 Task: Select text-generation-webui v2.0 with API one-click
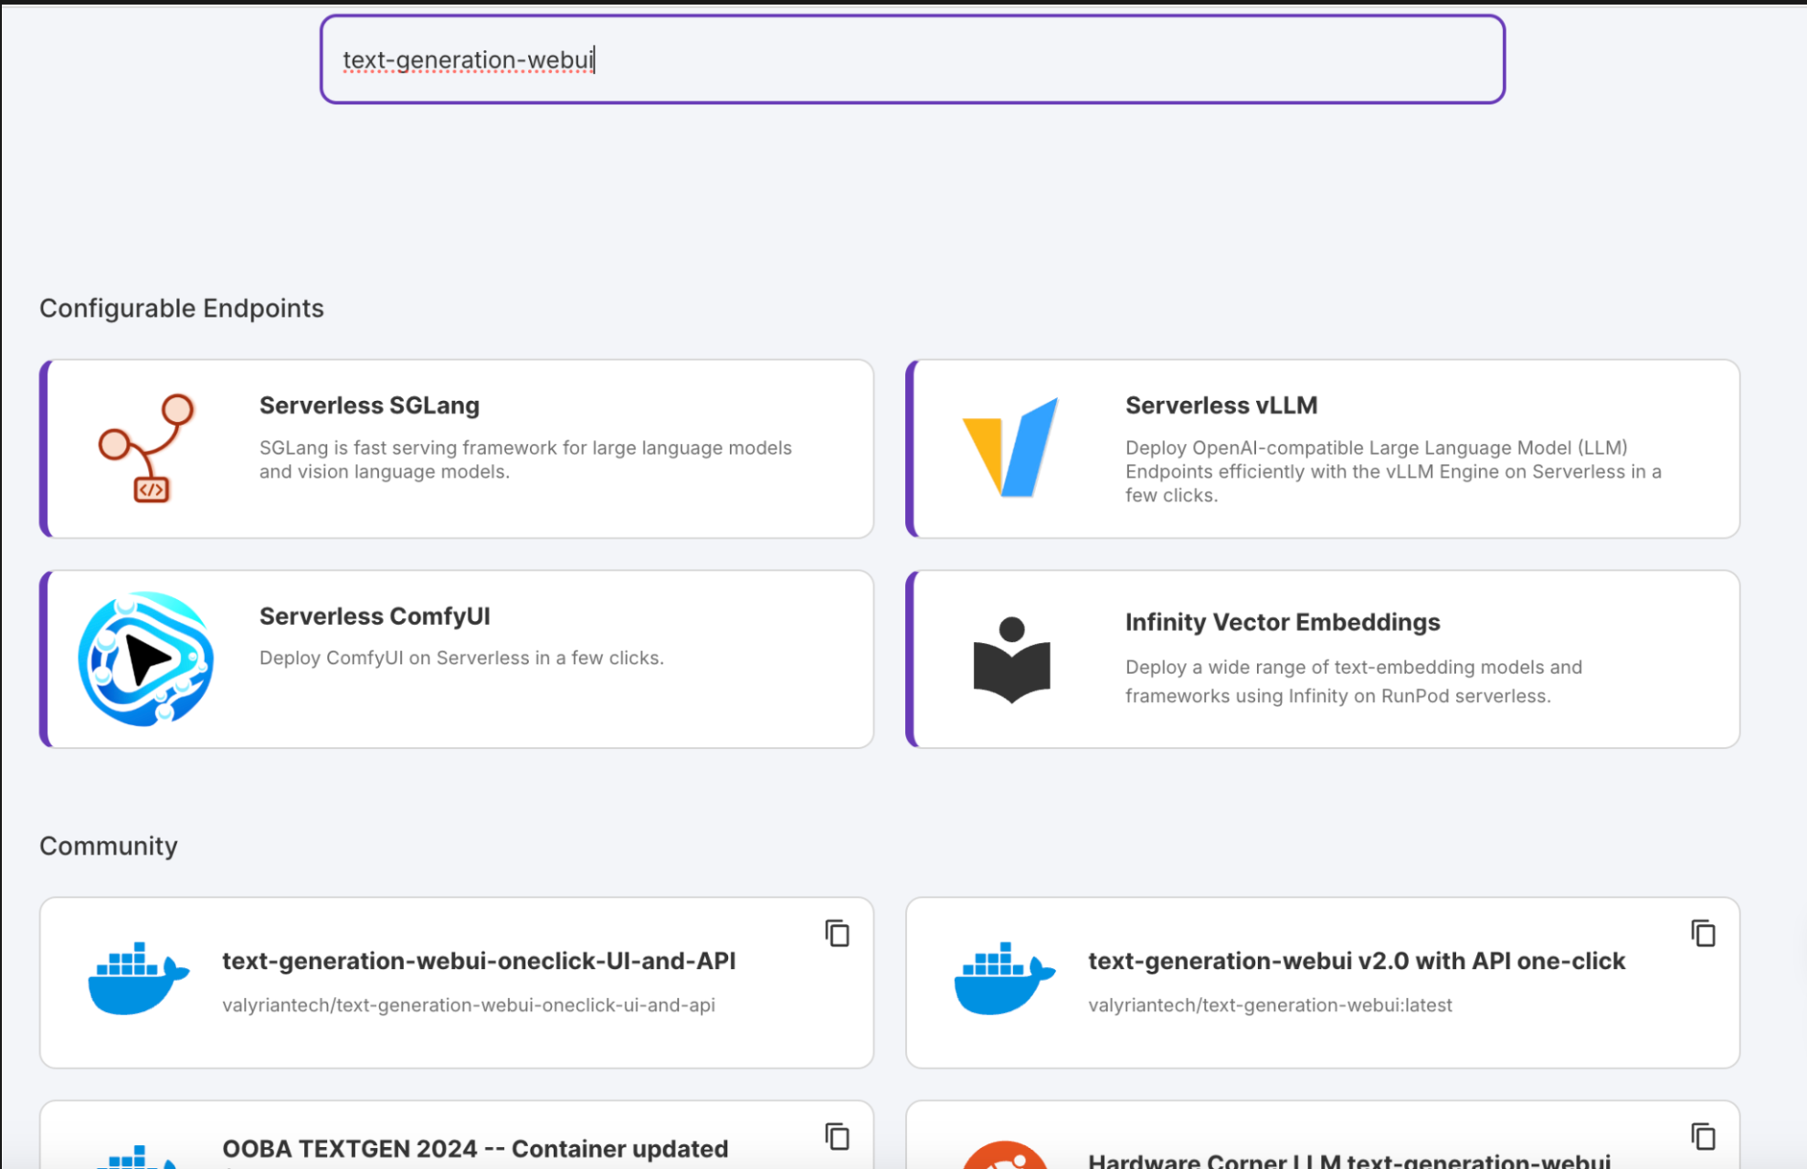1356,961
